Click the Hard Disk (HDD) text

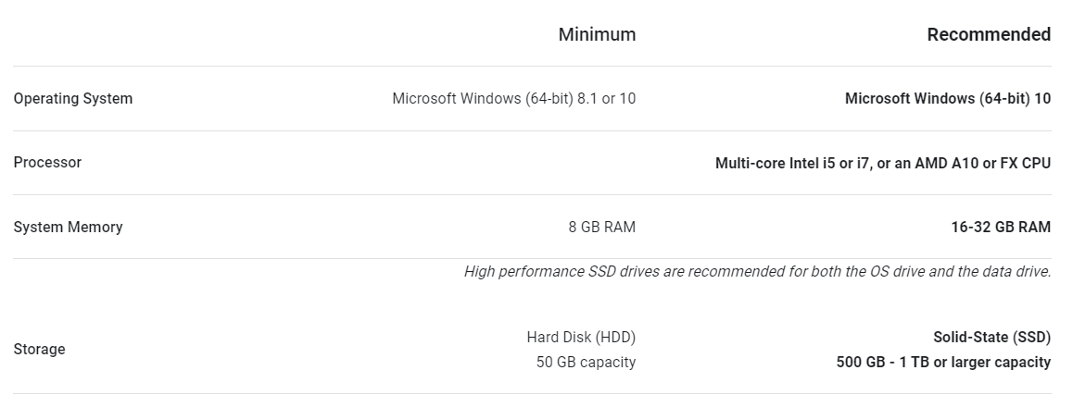581,338
